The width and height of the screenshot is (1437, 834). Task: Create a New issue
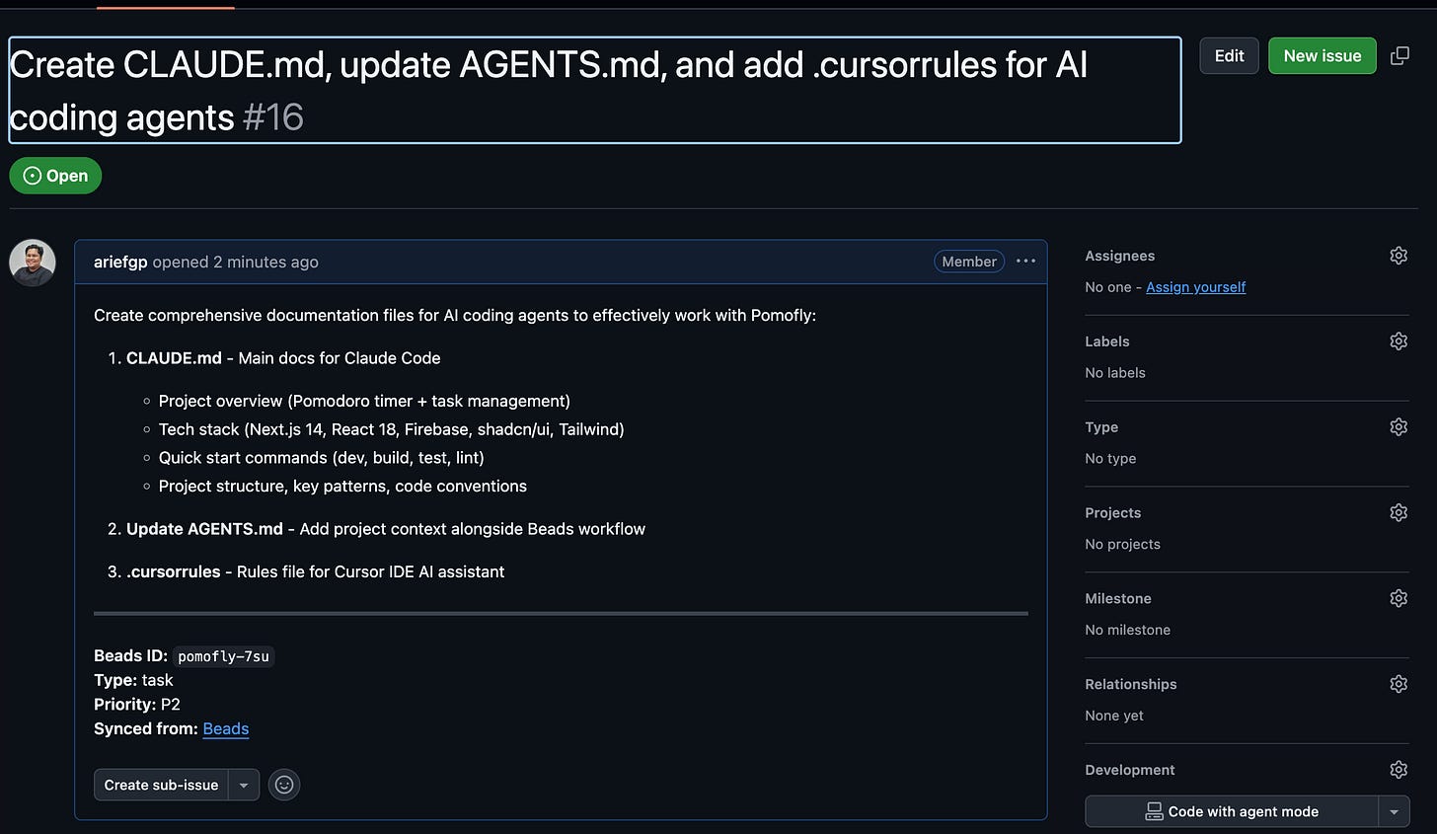pyautogui.click(x=1322, y=56)
